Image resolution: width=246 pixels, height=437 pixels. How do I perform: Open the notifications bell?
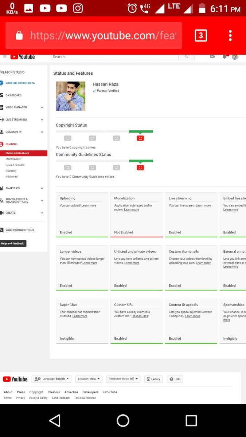[x=224, y=57]
